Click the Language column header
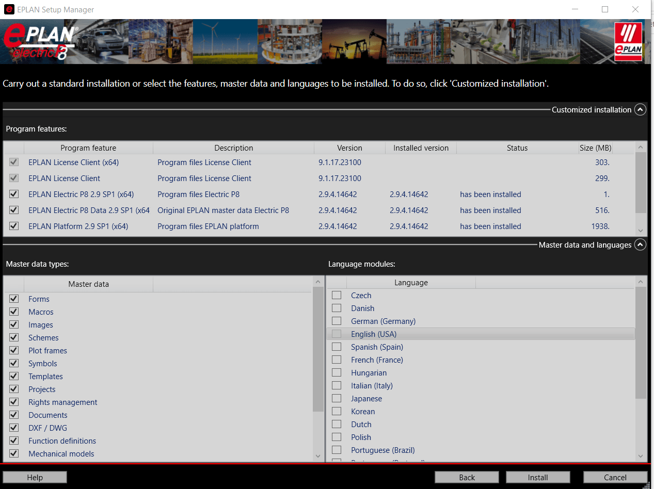The image size is (654, 489). click(x=411, y=283)
